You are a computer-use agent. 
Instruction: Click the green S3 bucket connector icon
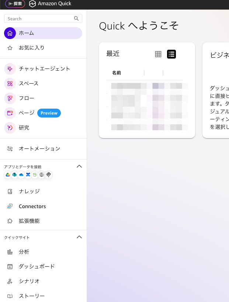35,175
